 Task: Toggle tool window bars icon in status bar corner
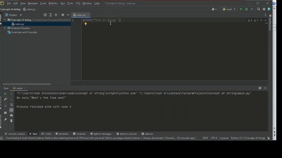coord(2,138)
